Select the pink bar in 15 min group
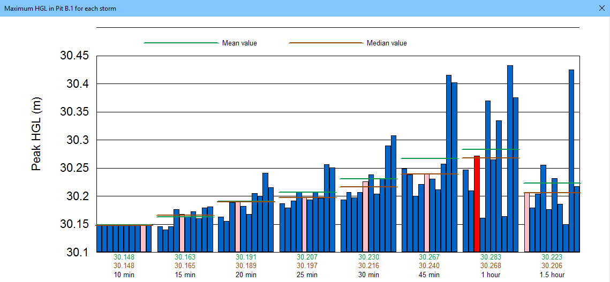The height and width of the screenshot is (282, 610). click(182, 233)
